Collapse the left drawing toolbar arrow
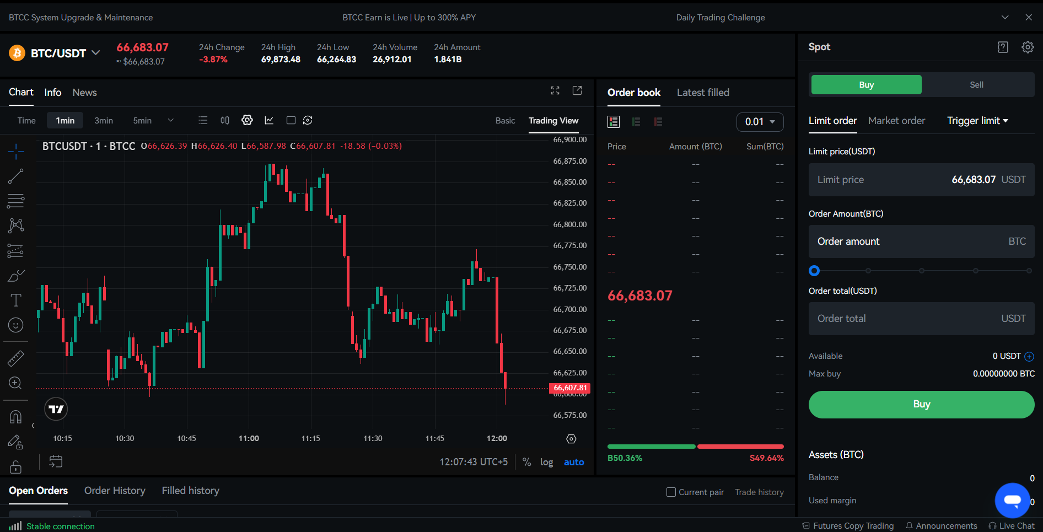1043x532 pixels. tap(33, 426)
